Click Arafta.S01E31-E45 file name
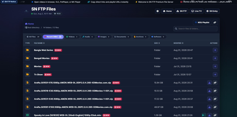237x117 pixels. pos(73,99)
